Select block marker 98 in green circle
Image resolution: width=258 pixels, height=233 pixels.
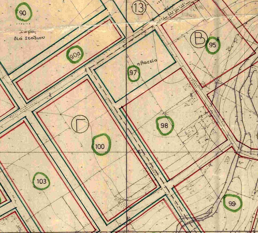[165, 126]
